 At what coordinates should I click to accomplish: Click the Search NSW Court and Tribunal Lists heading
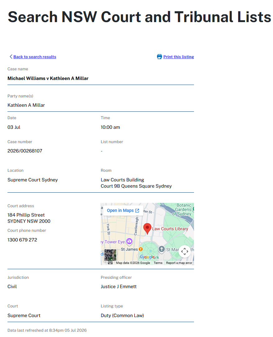[x=139, y=17]
